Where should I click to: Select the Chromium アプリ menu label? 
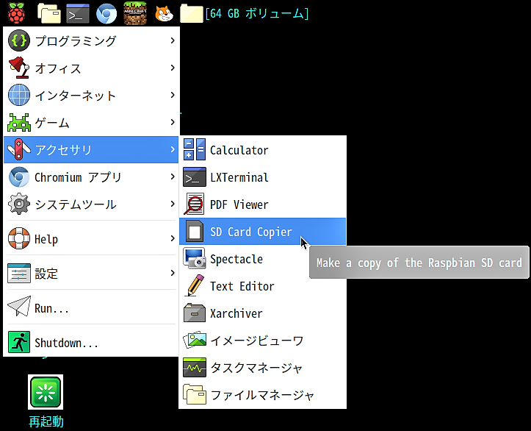(x=78, y=177)
